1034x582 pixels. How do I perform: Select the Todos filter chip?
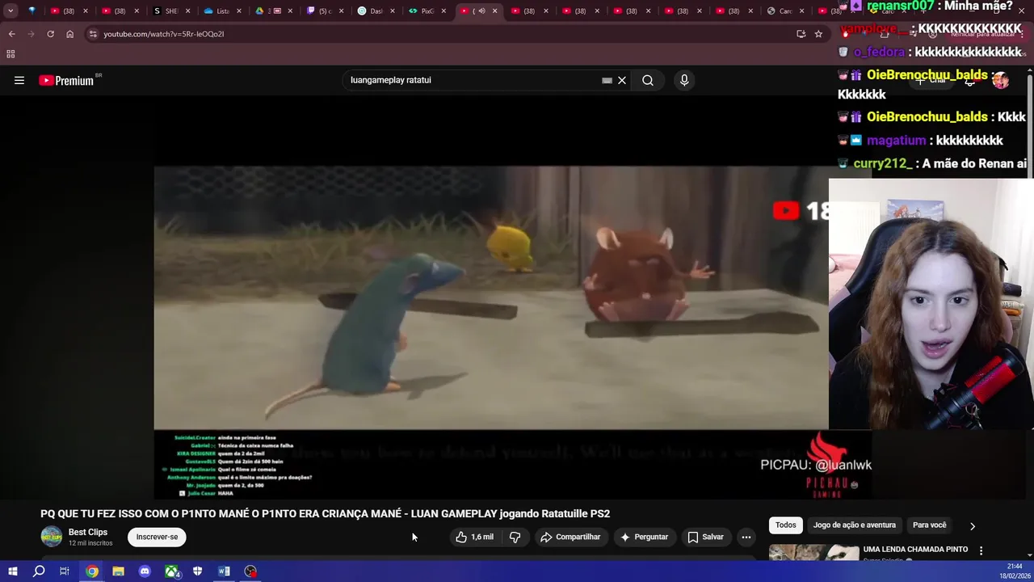click(786, 525)
